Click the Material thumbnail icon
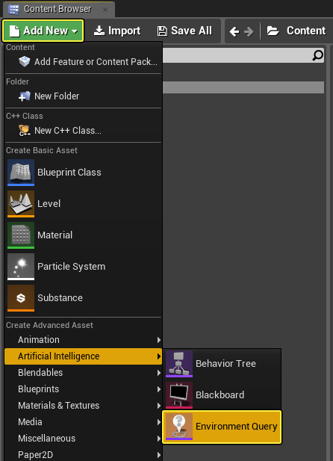The image size is (333, 461). point(21,235)
